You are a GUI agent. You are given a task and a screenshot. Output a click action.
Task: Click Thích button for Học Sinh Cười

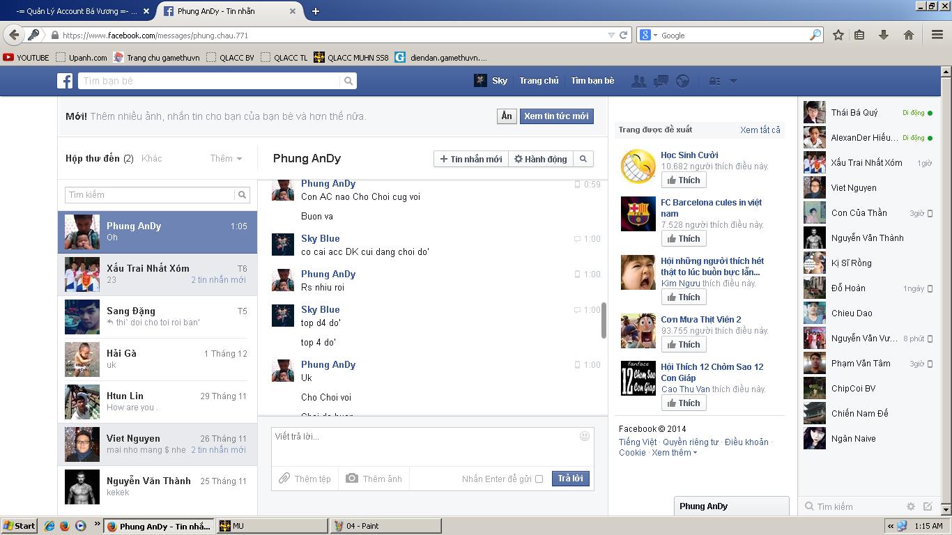click(684, 180)
